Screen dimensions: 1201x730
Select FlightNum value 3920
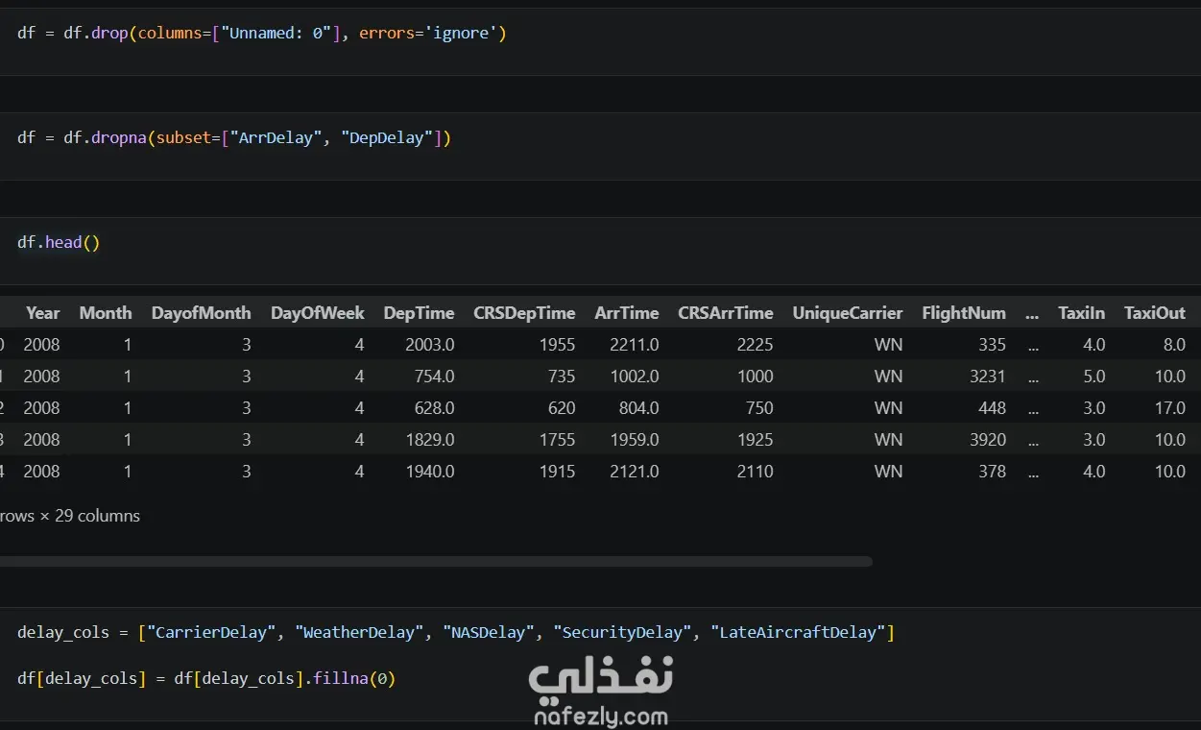[988, 440]
